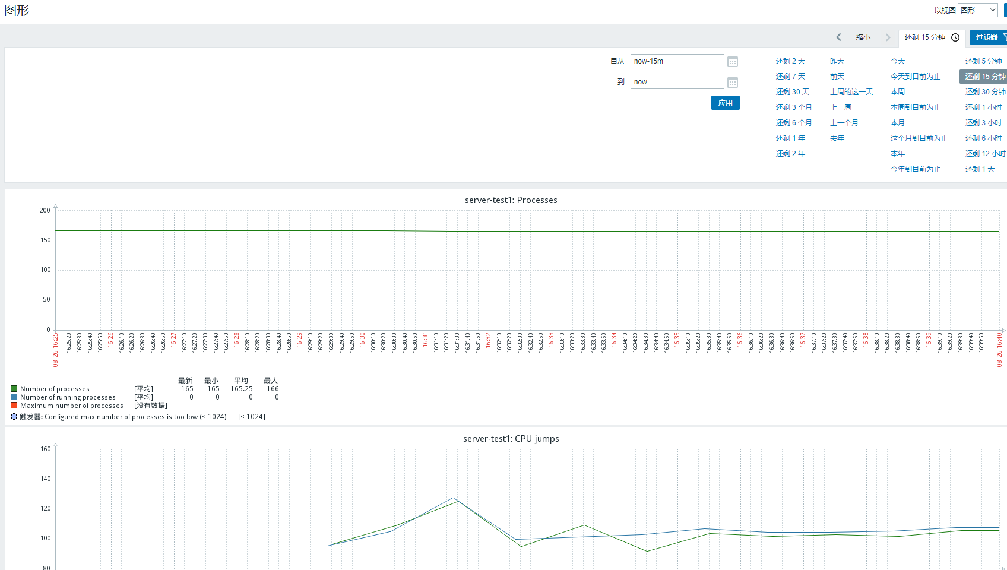Select 前天 time range
1007x570 pixels.
tap(837, 77)
